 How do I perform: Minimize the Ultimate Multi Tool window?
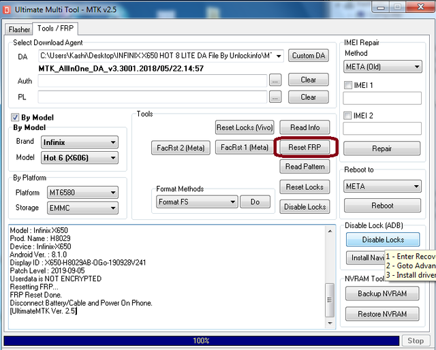381,7
